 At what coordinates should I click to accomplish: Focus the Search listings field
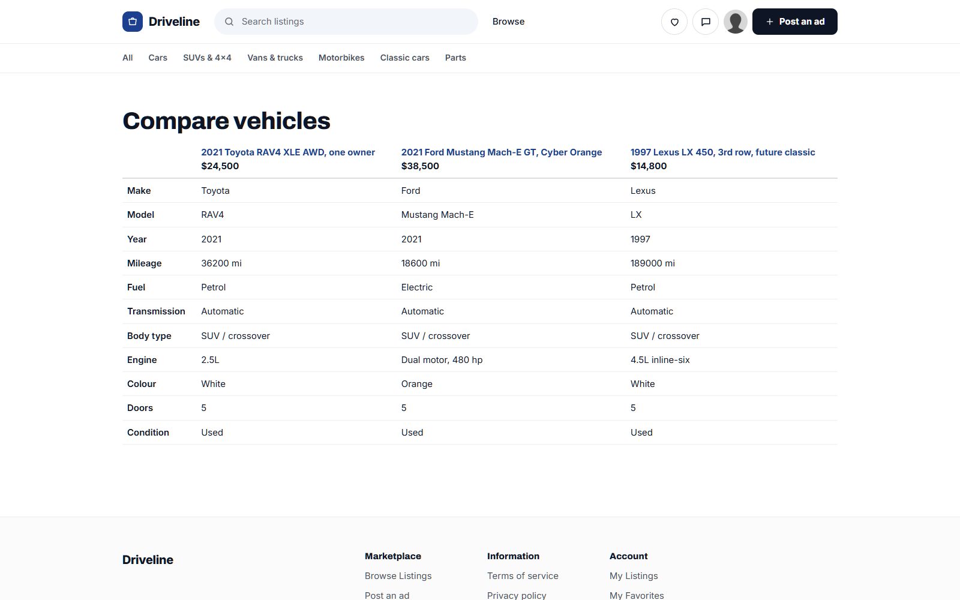pos(346,22)
